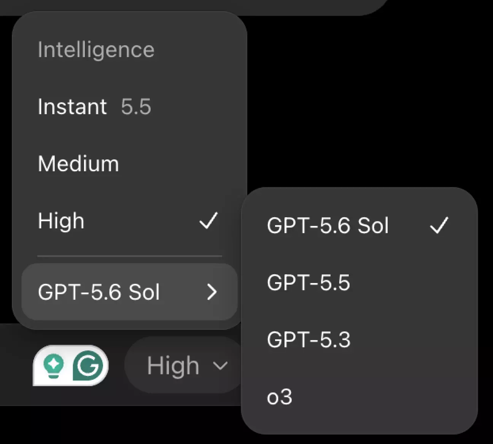This screenshot has height=444, width=493.
Task: Click the Grammarly lightbulb suggestion icon
Action: (53, 366)
